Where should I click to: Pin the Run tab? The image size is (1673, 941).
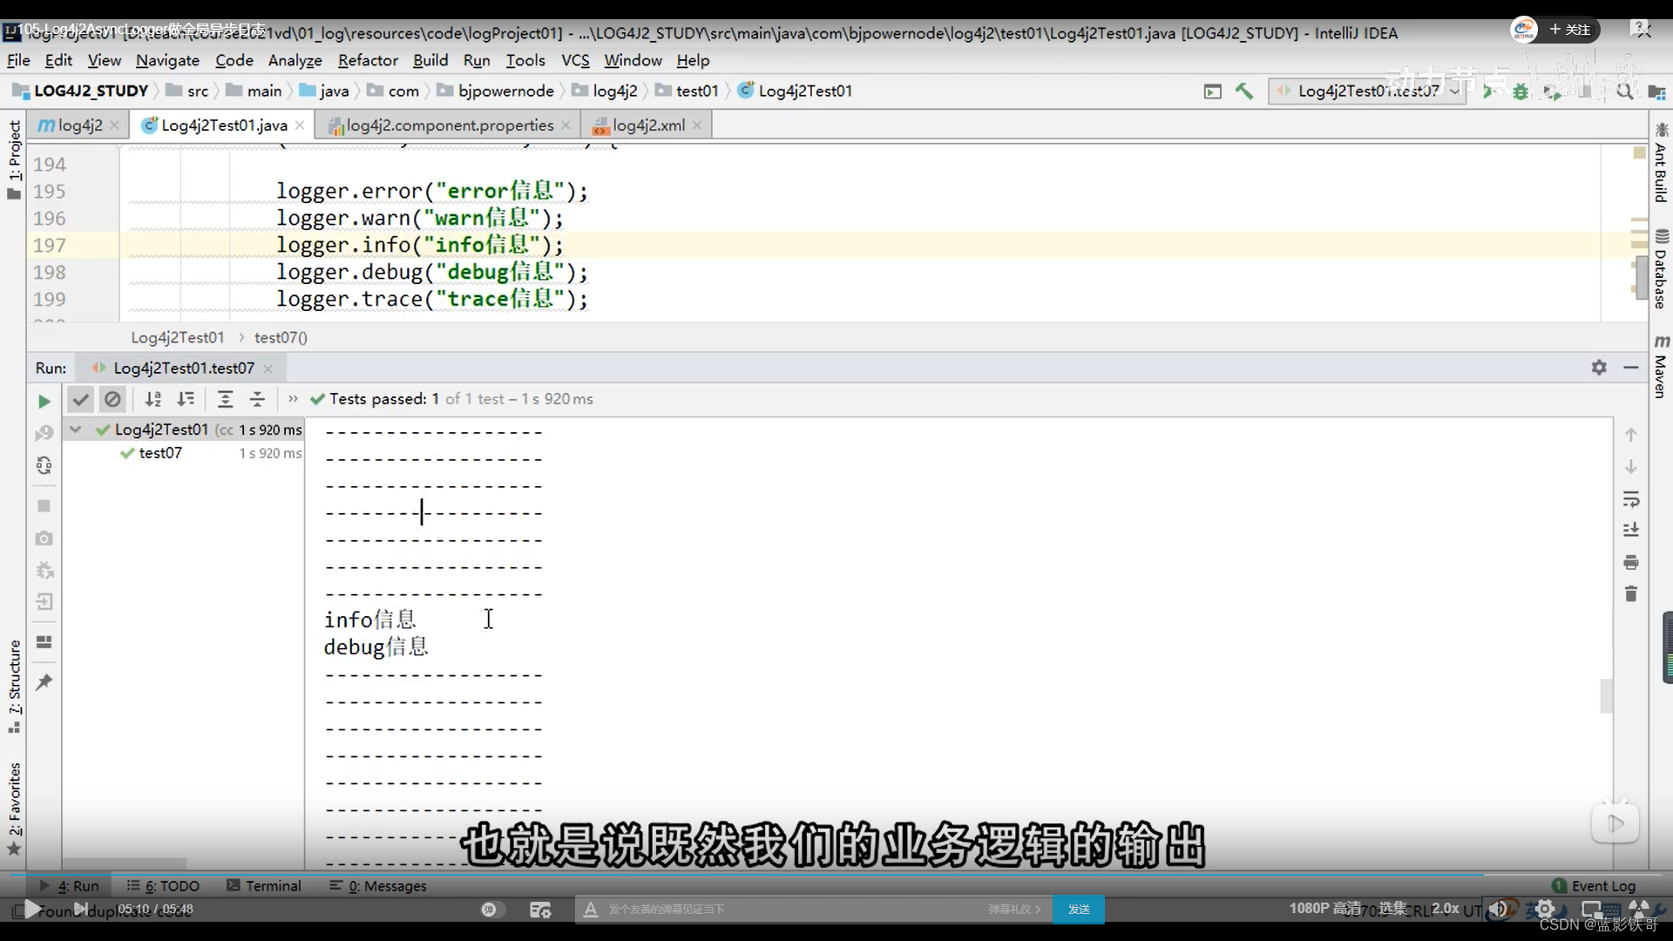44,682
